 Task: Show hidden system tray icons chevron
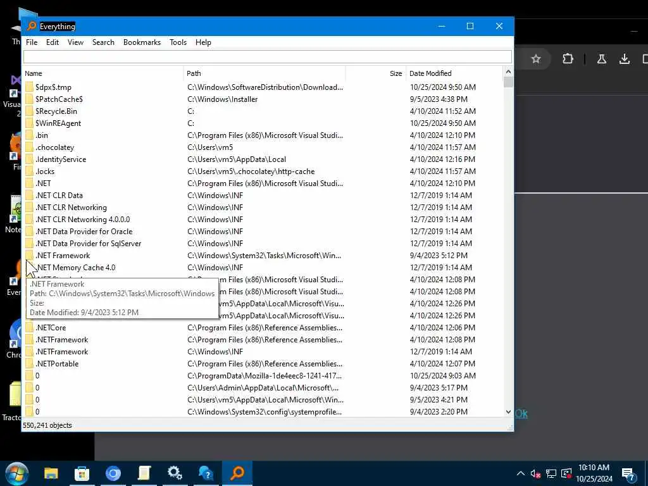(521, 473)
